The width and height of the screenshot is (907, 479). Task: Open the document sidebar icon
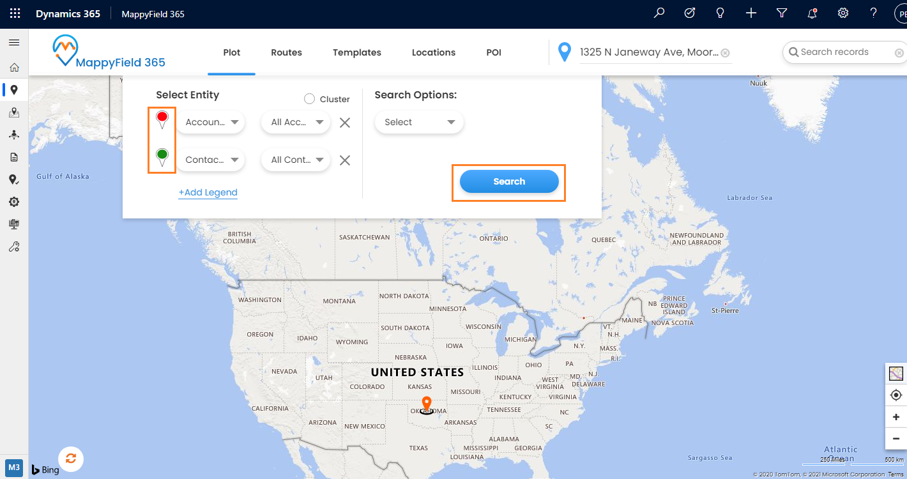14,157
